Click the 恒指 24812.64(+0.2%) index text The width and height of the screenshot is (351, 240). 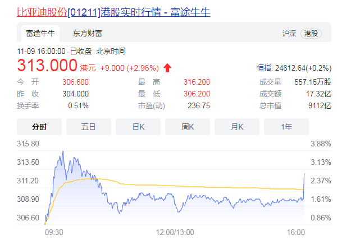[x=294, y=68]
